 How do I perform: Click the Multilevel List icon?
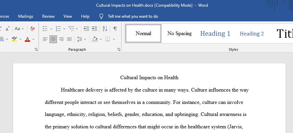click(71, 28)
